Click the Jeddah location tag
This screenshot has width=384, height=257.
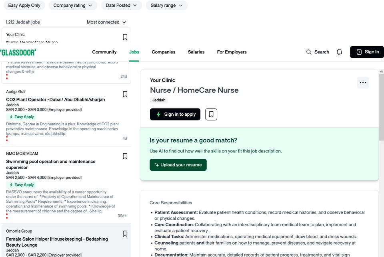(159, 100)
